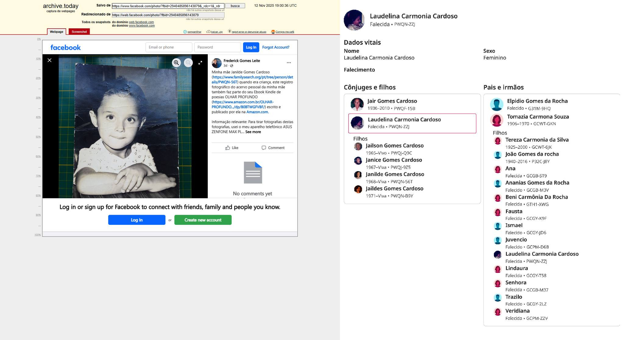Switch to the Screenshot tab
Viewport: 624px width, 340px height.
click(79, 32)
